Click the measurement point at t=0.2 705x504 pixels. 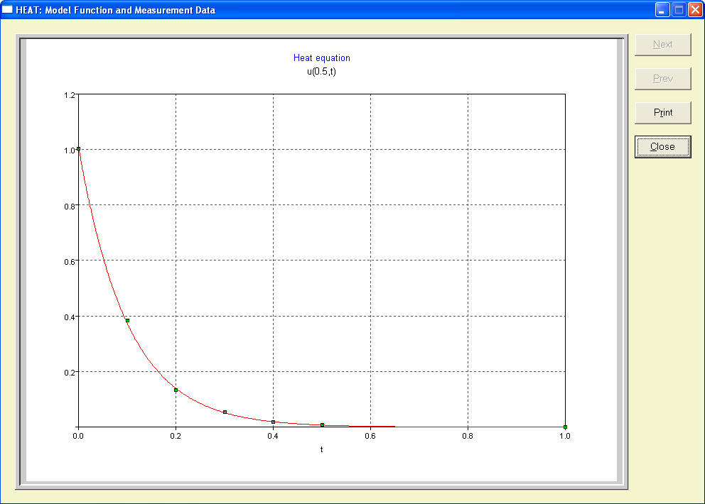point(176,390)
